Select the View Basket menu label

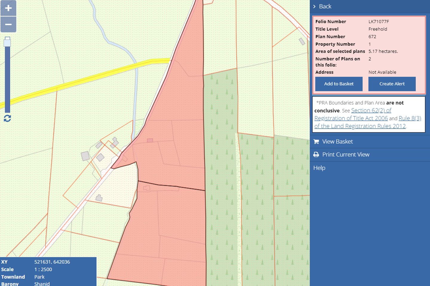click(337, 142)
